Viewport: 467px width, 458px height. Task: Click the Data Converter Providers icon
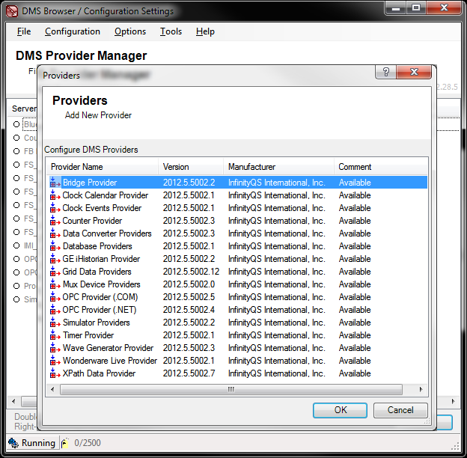click(55, 233)
